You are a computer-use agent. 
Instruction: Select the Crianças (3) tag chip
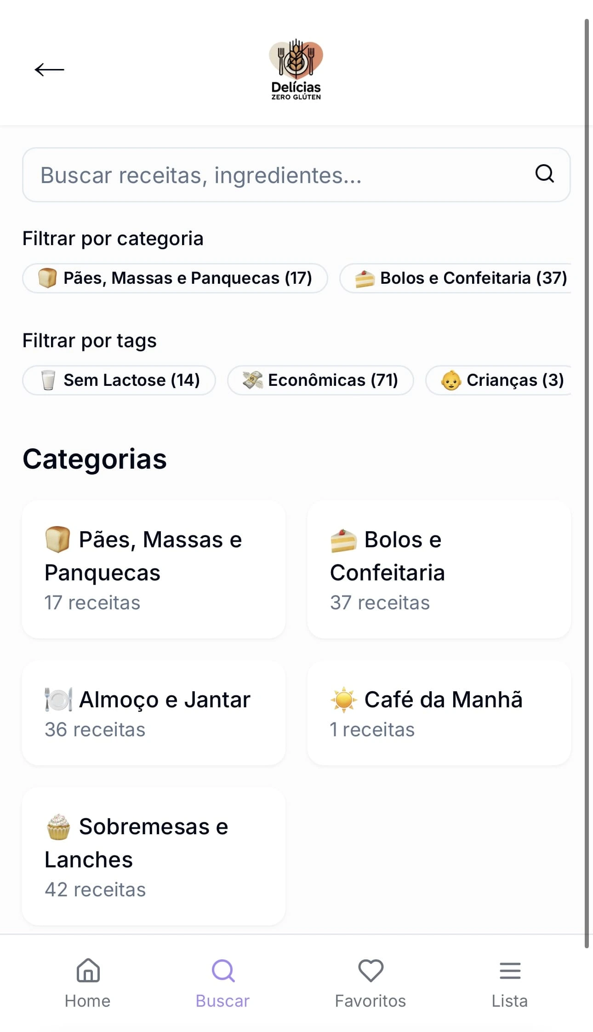(500, 380)
